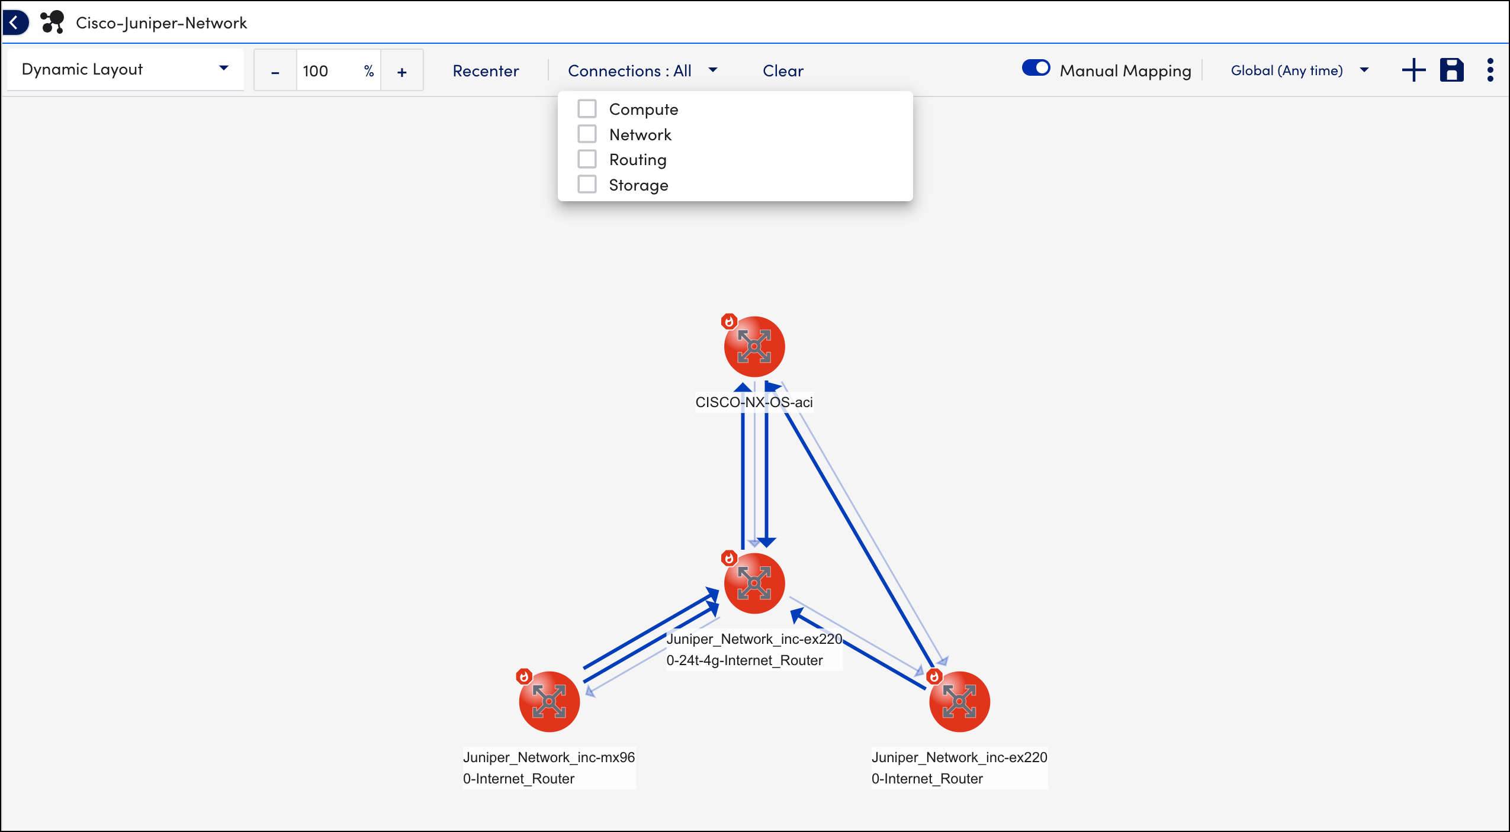
Task: Open the three-dot more options menu
Action: pyautogui.click(x=1490, y=70)
